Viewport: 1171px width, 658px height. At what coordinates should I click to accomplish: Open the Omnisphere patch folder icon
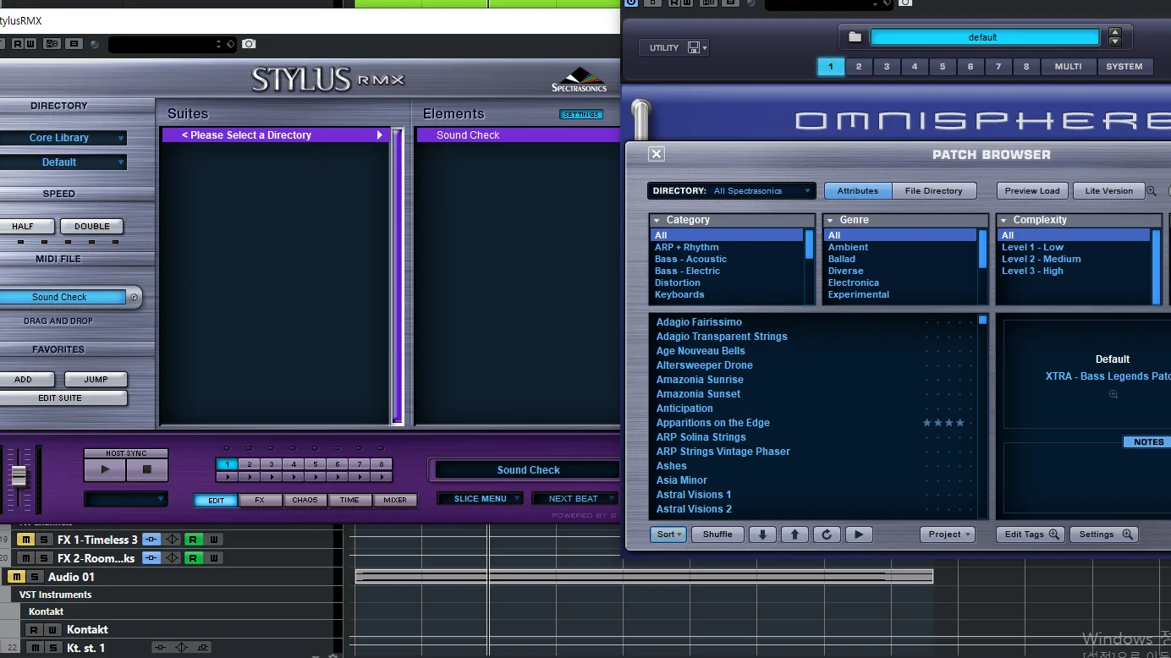tap(855, 37)
